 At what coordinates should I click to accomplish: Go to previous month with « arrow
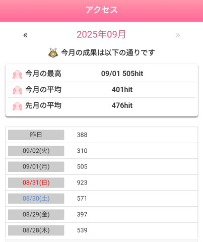25,35
